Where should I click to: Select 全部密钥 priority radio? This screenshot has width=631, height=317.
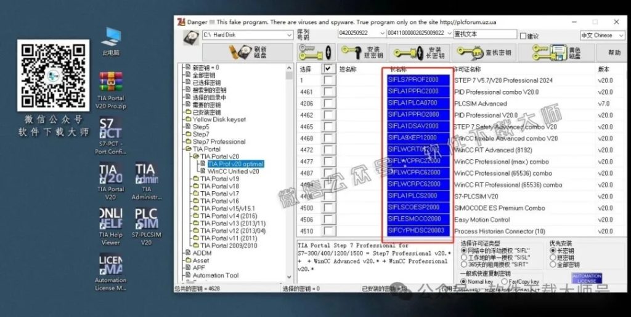(553, 264)
